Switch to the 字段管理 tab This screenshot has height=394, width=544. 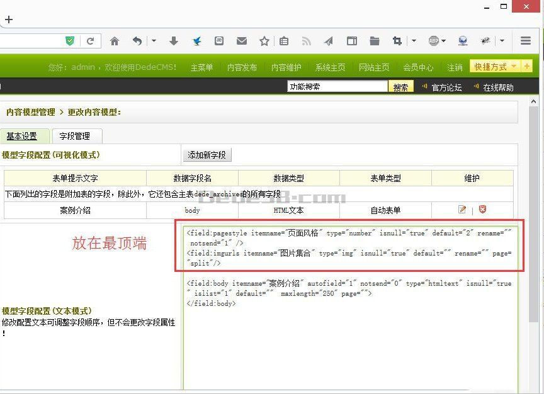coord(76,135)
